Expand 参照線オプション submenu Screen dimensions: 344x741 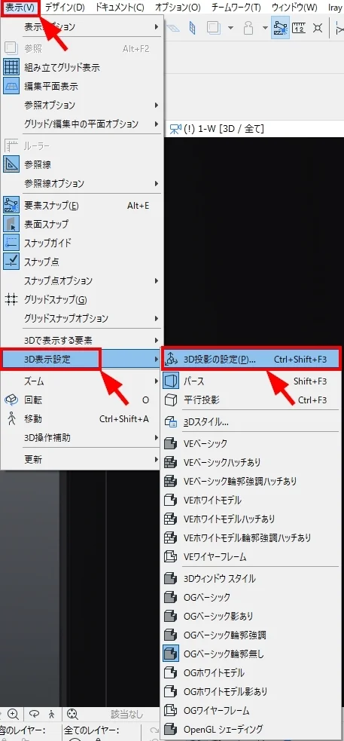point(82,183)
